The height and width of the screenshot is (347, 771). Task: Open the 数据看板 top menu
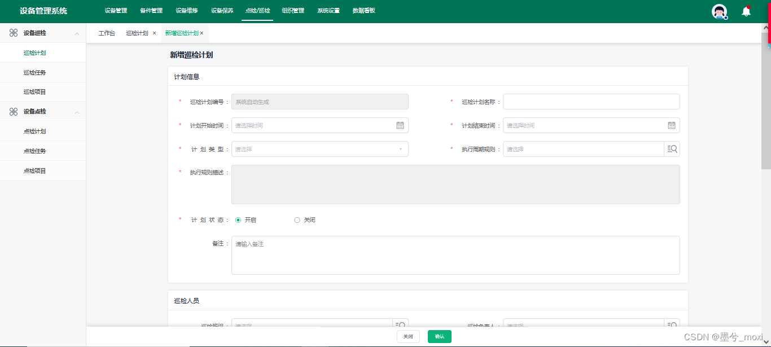click(x=364, y=11)
